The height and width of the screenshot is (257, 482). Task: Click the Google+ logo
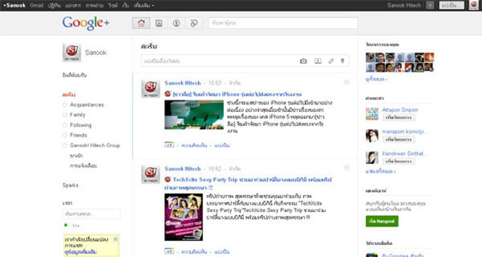pos(86,23)
